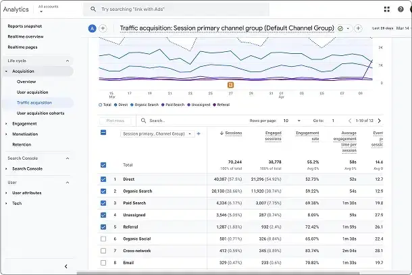The image size is (412, 275).
Task: Go to next page of table rows
Action: [379, 121]
